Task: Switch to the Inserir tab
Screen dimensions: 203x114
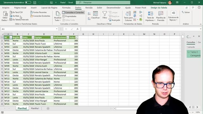Action: click(x=34, y=8)
